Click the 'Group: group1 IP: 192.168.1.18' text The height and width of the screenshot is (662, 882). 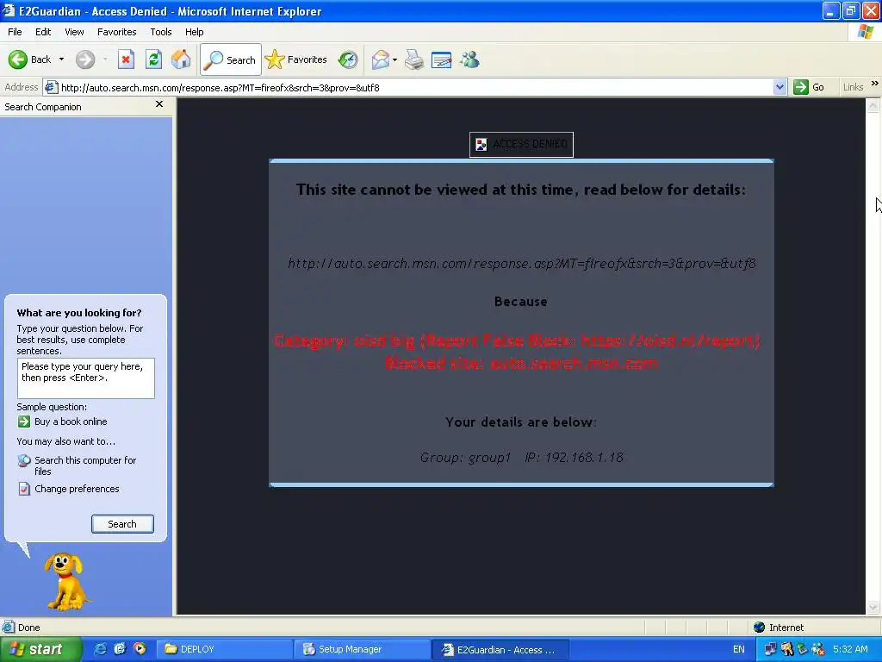coord(521,458)
